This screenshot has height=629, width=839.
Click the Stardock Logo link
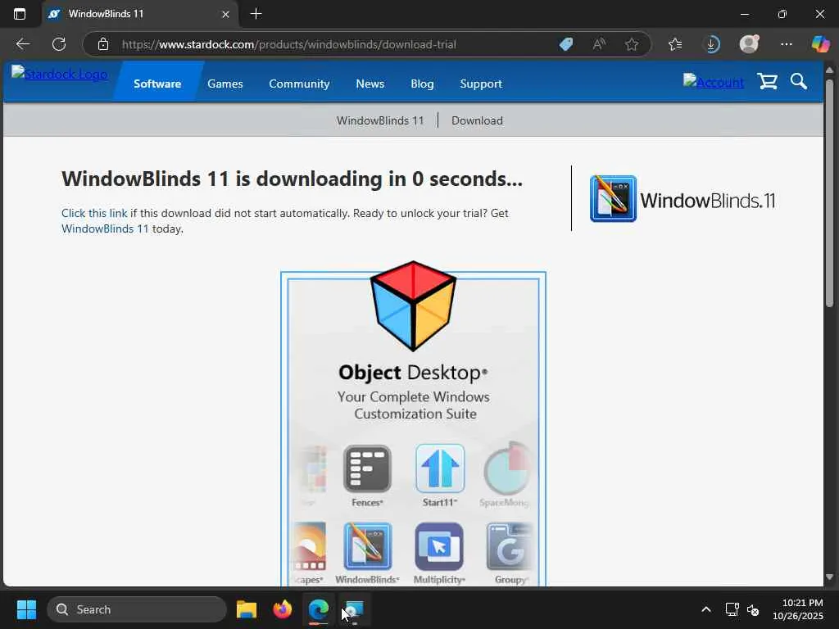(59, 74)
